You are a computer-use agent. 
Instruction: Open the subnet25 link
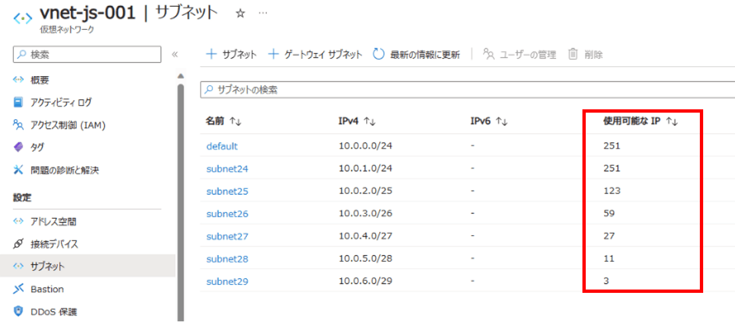[x=227, y=191]
